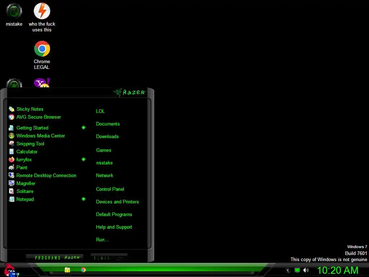The image size is (369, 277).
Task: Open Network from Start menu
Action: (105, 176)
